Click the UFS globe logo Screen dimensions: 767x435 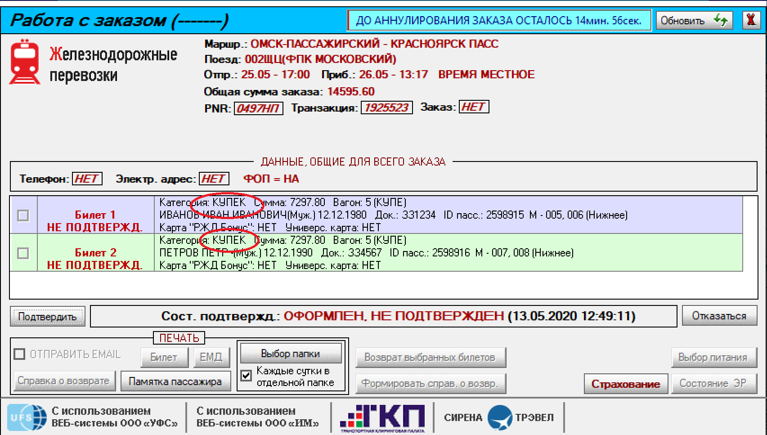tap(27, 417)
